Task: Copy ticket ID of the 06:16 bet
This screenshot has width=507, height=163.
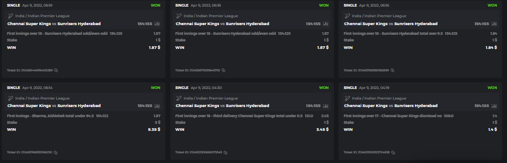Action: click(392, 70)
